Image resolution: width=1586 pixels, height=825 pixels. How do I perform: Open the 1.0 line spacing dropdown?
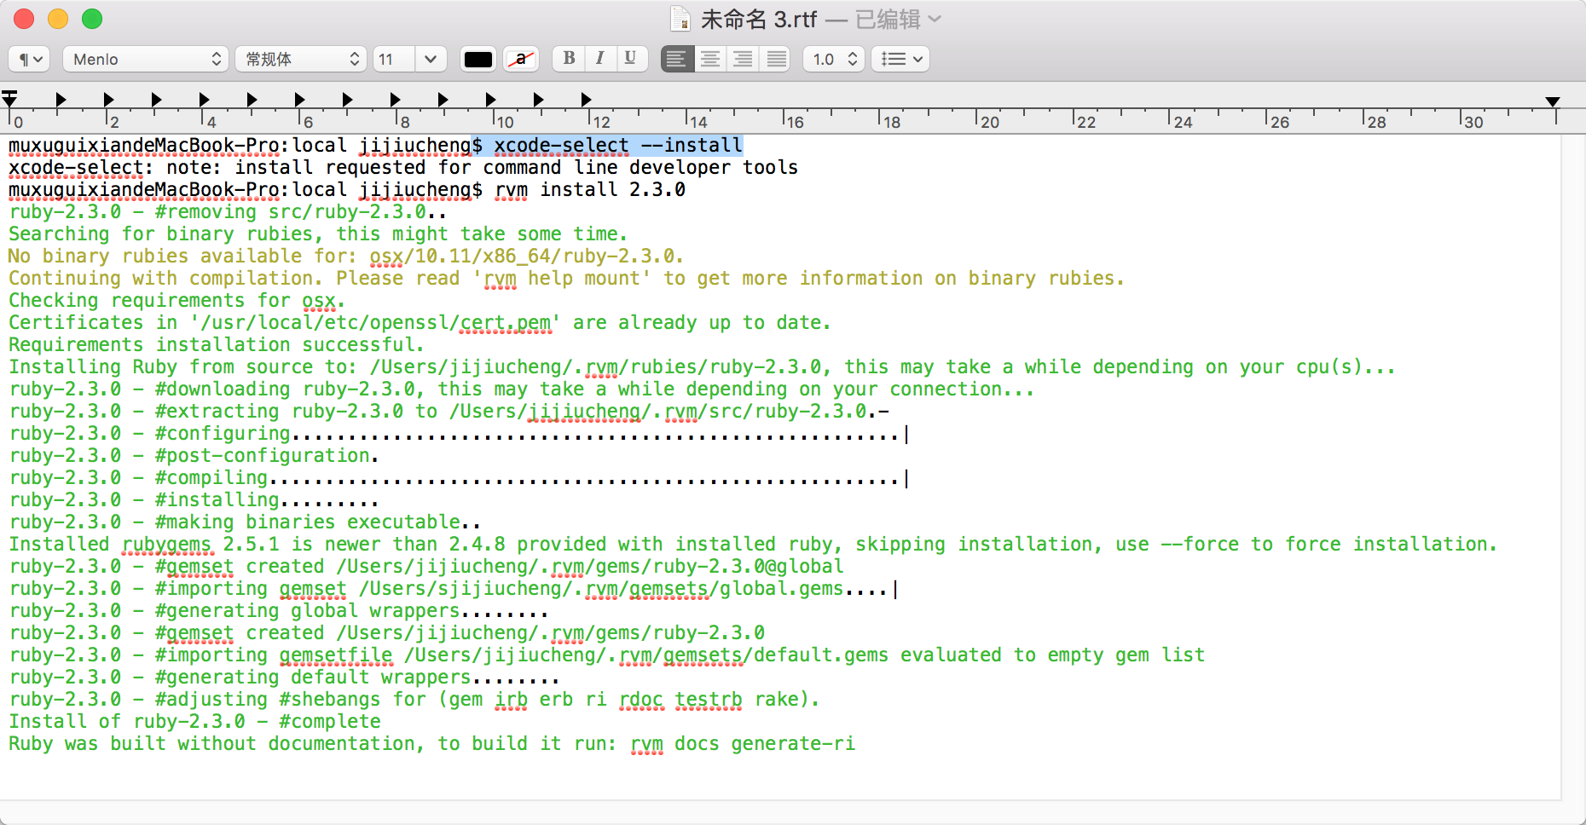point(834,59)
